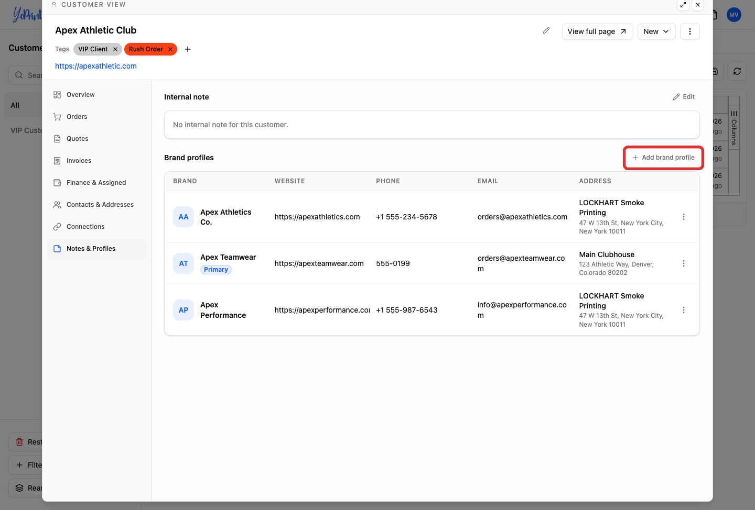The height and width of the screenshot is (510, 755).
Task: Click the AA brand avatar
Action: pos(184,217)
